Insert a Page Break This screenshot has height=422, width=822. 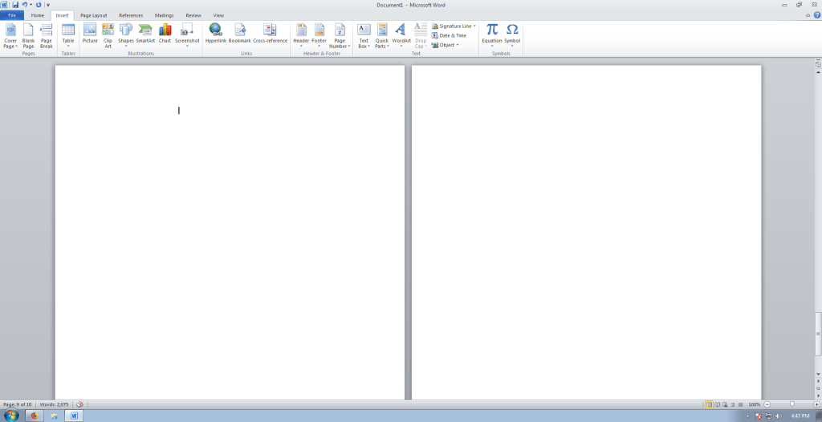click(47, 36)
